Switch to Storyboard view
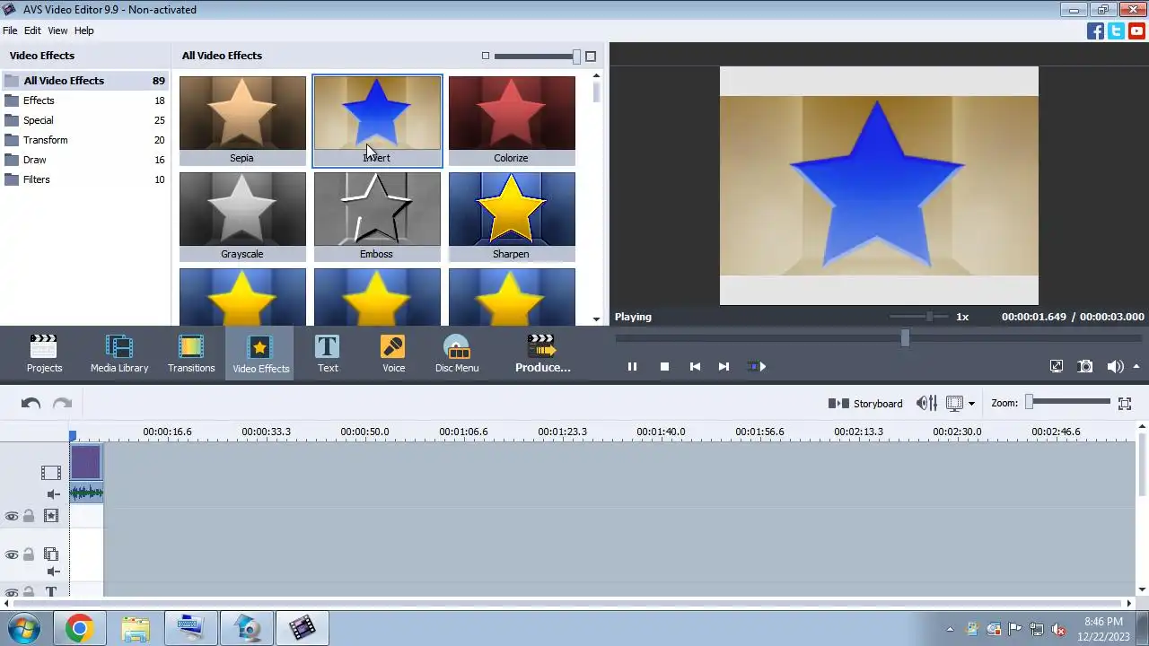Image resolution: width=1149 pixels, height=646 pixels. 865,404
